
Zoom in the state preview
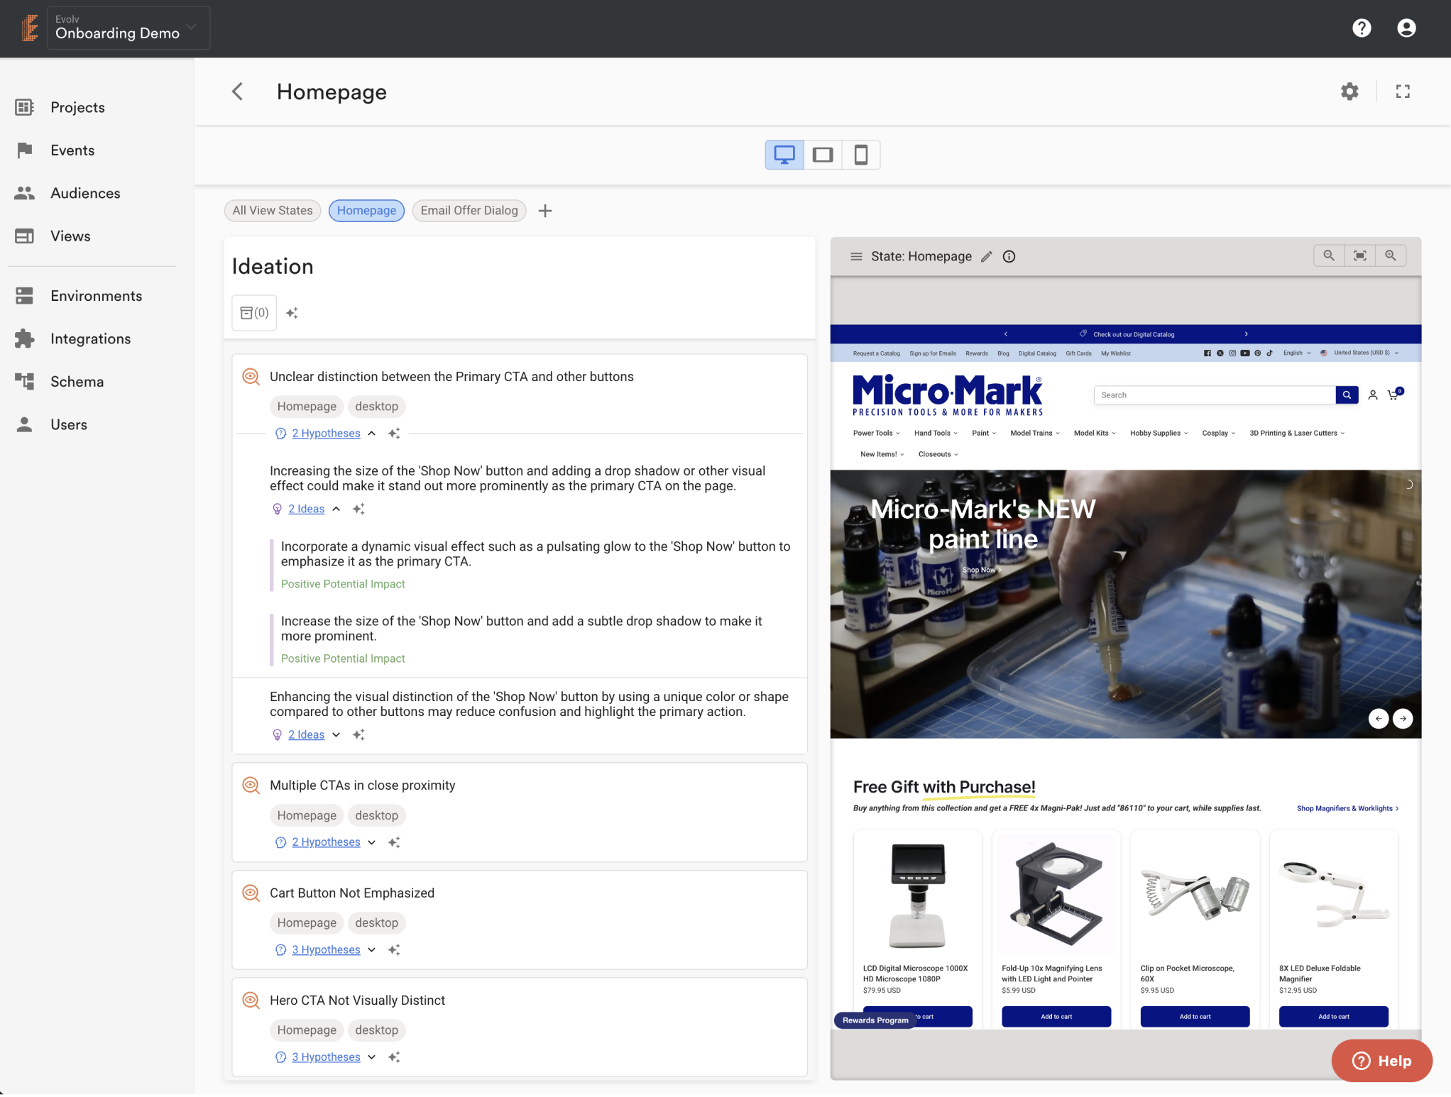(x=1390, y=255)
